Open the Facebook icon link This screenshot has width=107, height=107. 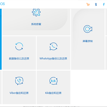click(x=104, y=4)
